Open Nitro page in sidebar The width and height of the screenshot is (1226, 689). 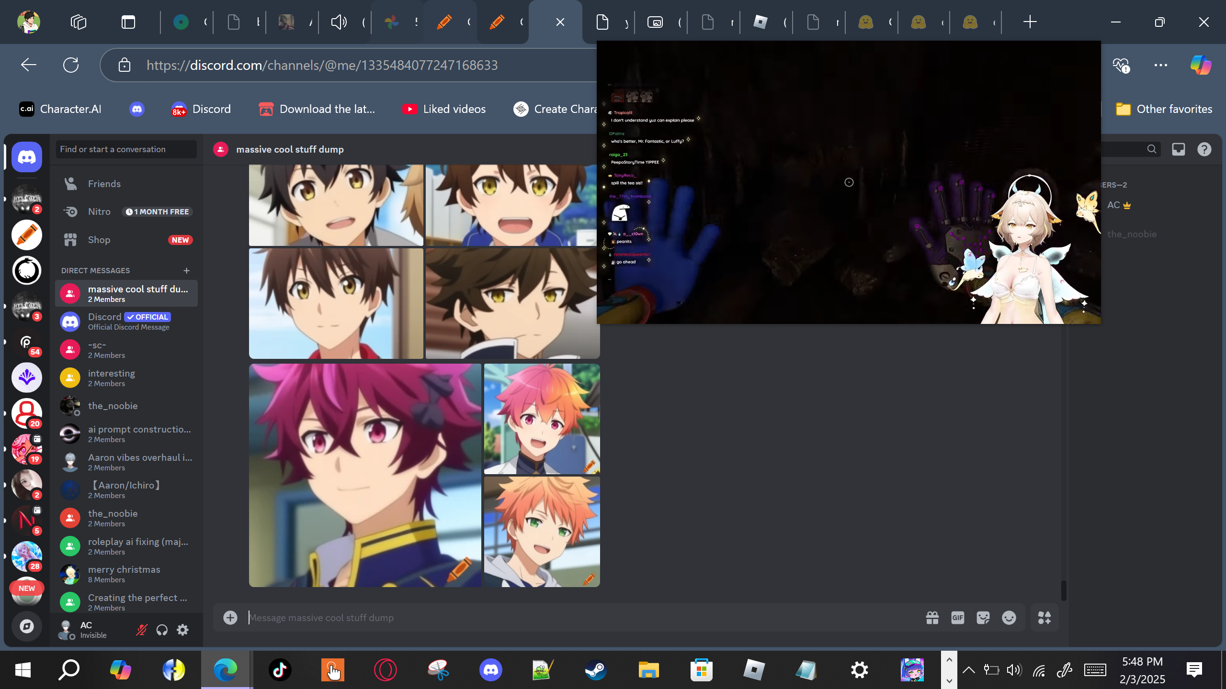126,211
